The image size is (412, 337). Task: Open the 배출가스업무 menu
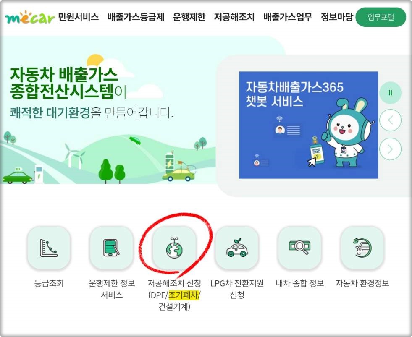288,17
